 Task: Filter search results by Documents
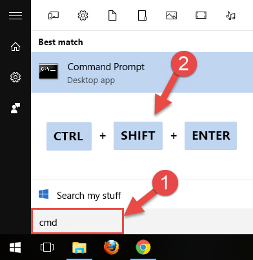coord(112,15)
